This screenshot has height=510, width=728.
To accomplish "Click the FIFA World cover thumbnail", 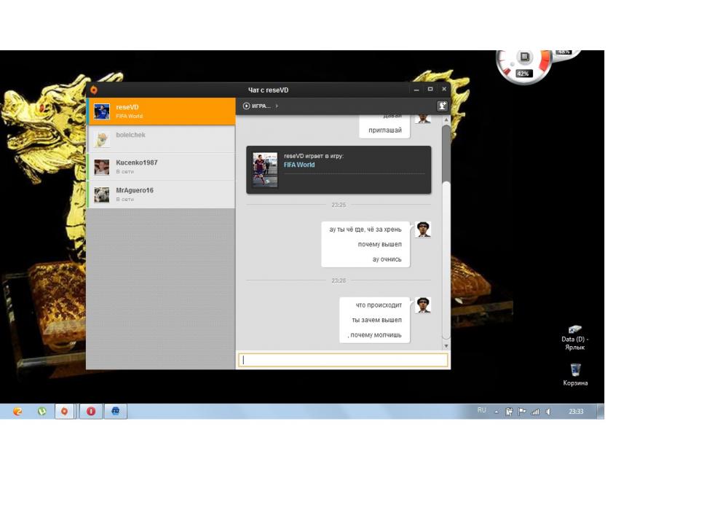I will click(265, 170).
